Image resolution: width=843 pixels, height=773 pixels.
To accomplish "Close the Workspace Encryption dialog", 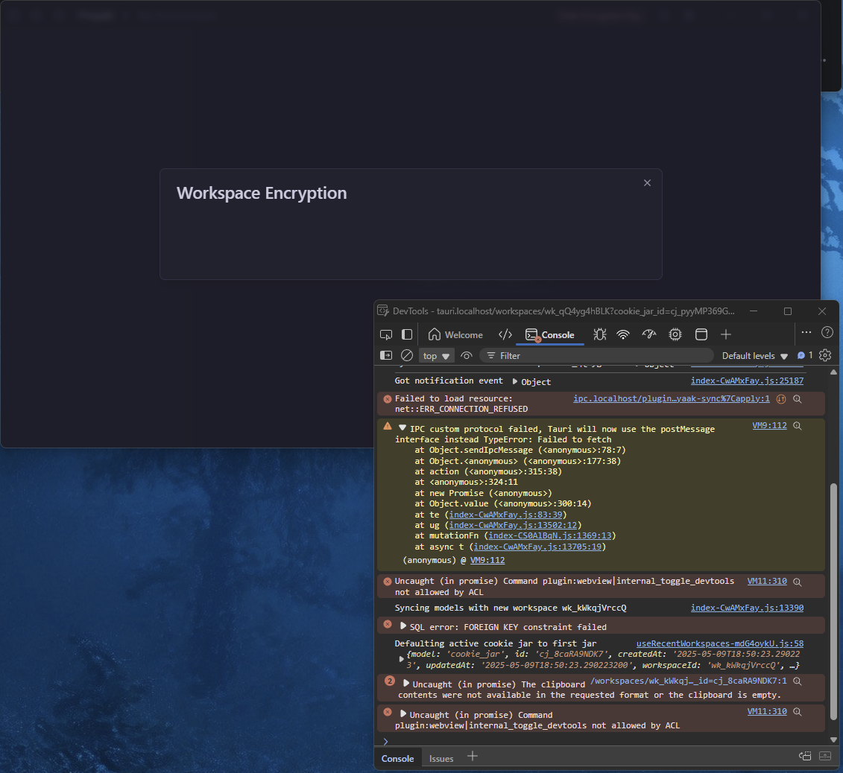I will pyautogui.click(x=647, y=183).
